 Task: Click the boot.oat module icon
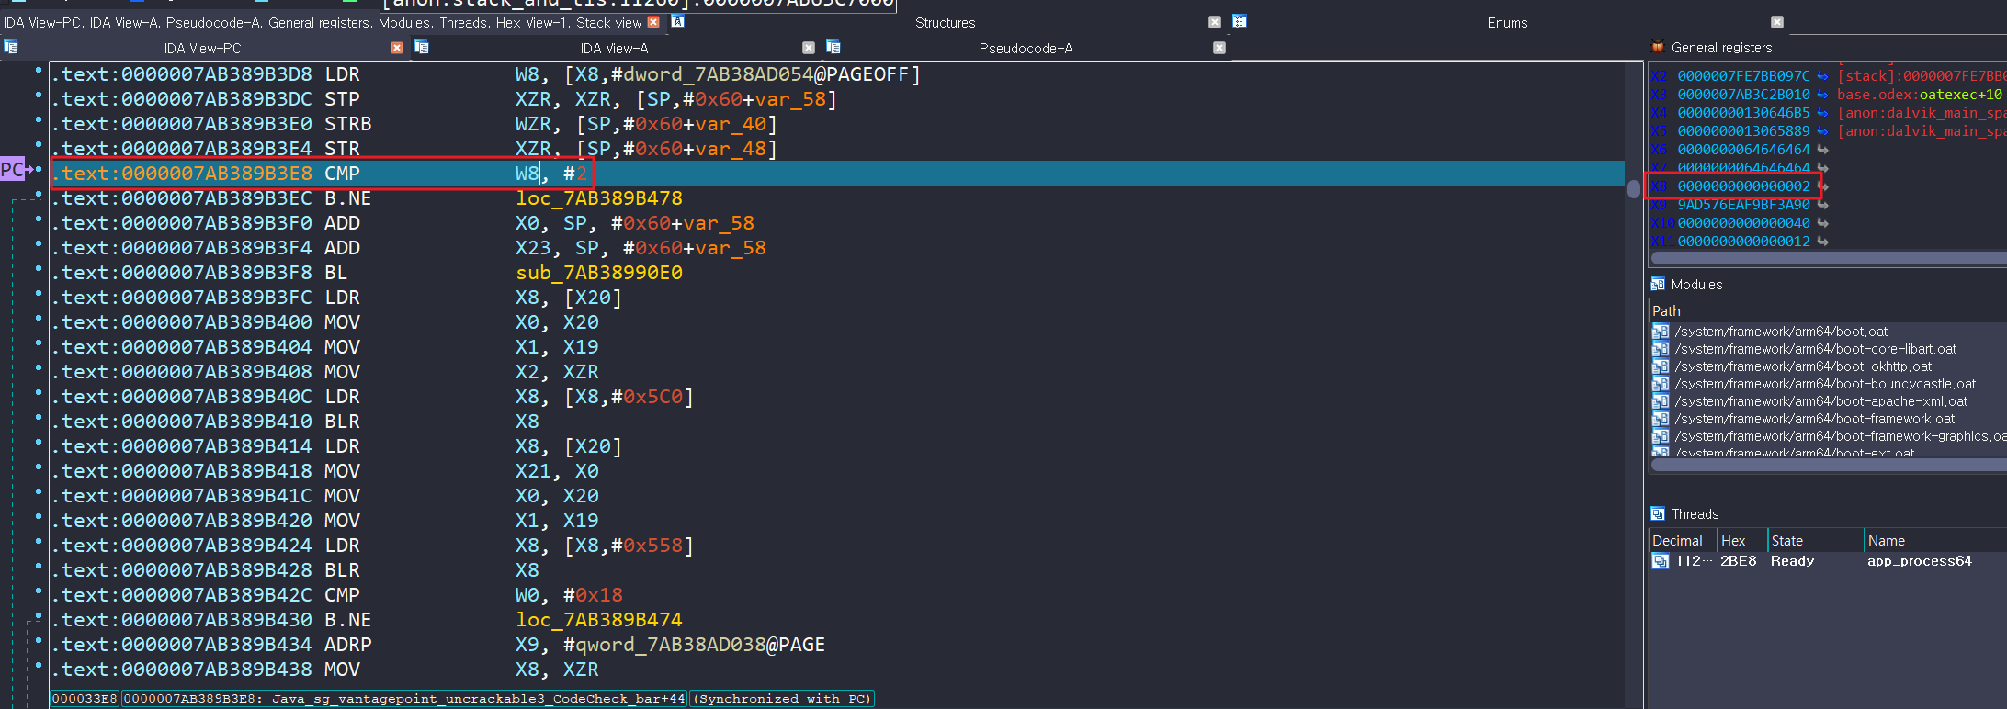1661,332
